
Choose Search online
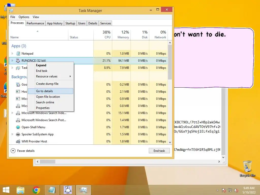[51, 102]
